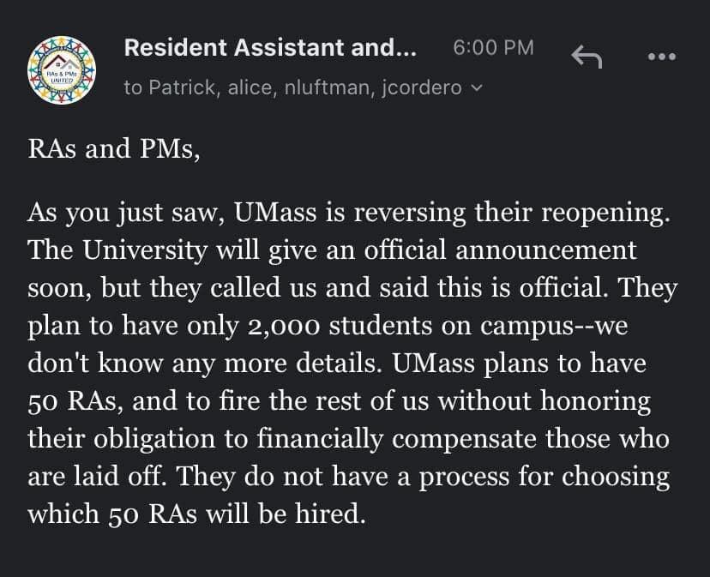Screen dimensions: 710x577
Task: Open sender name 'Resident Assistant and...'
Action: [x=270, y=47]
